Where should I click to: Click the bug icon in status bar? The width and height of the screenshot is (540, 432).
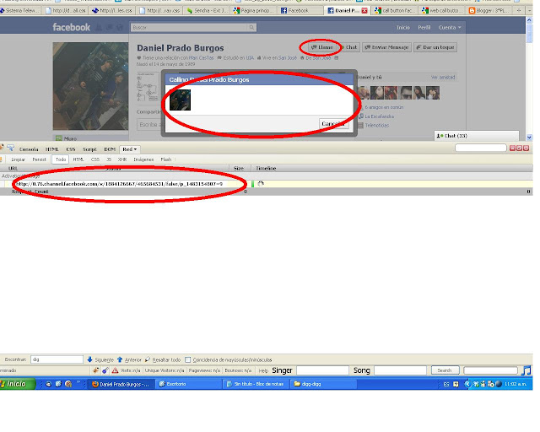[x=95, y=370]
